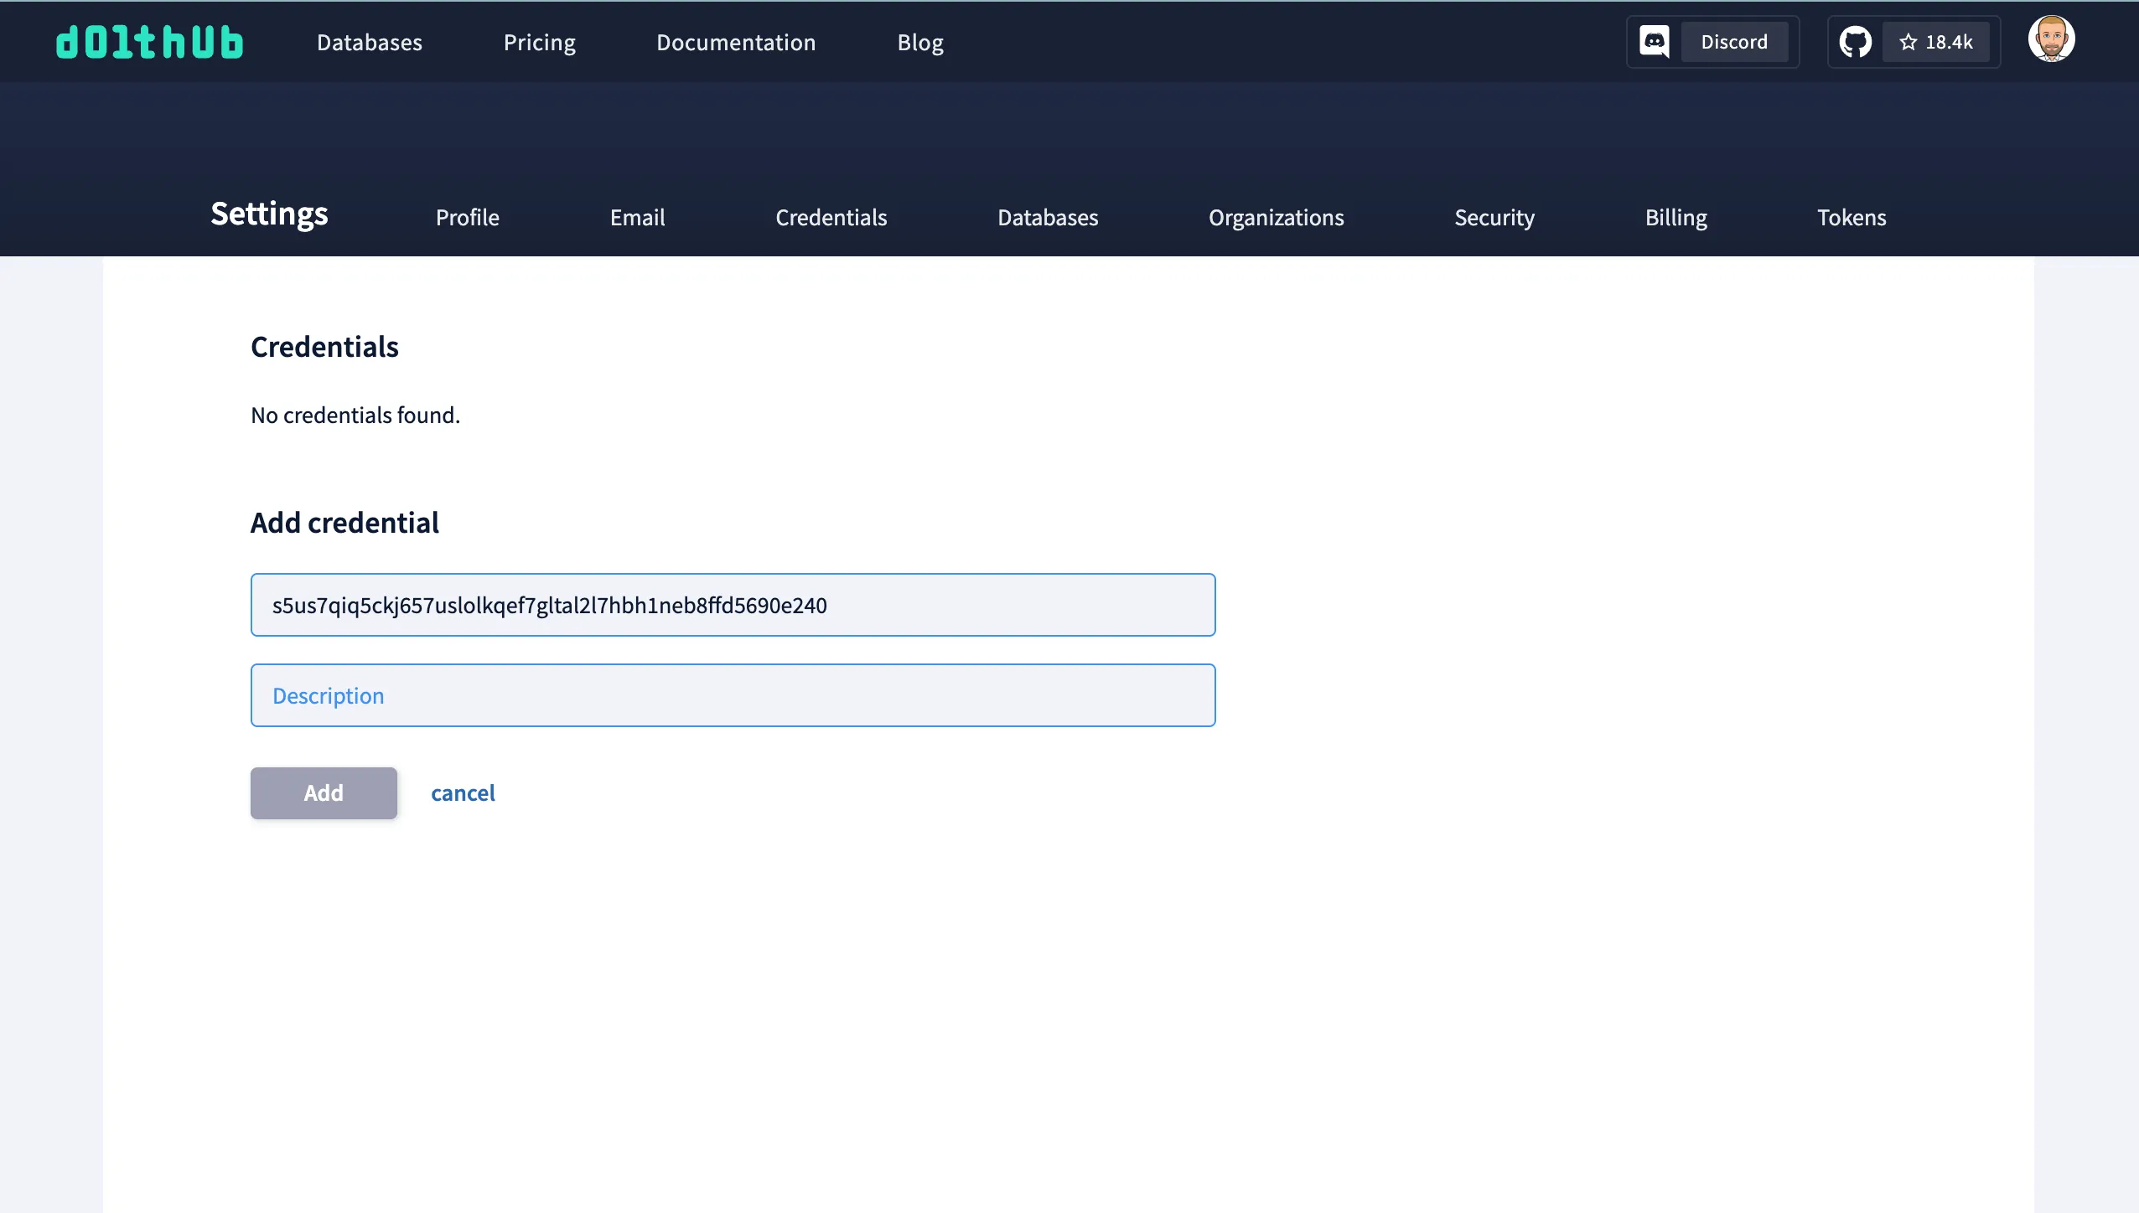Click the Description input field

point(733,694)
